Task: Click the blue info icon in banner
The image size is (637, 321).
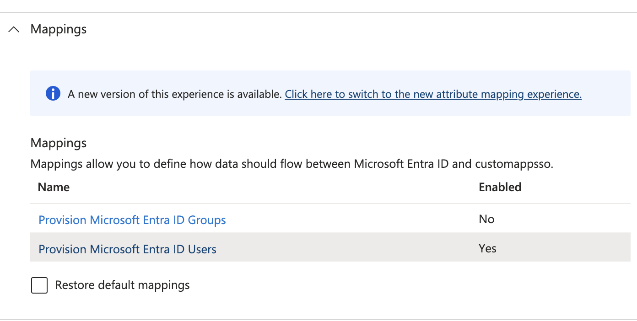Action: [53, 94]
